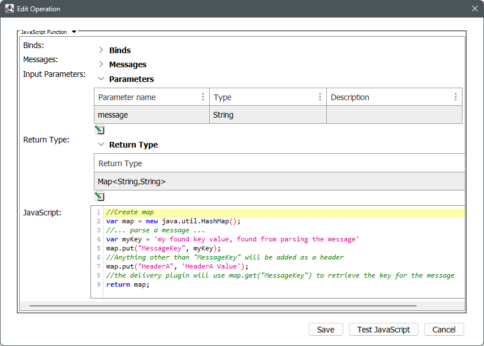This screenshot has width=484, height=346.
Task: Expand the Binds section
Action: pos(101,50)
